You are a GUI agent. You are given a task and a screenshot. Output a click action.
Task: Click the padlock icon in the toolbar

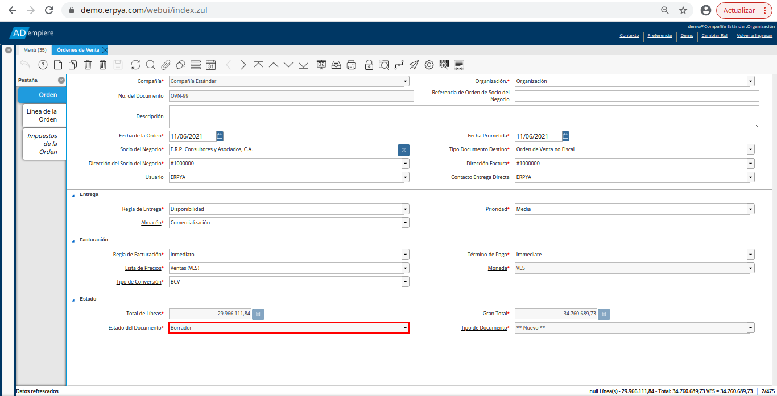pyautogui.click(x=369, y=65)
